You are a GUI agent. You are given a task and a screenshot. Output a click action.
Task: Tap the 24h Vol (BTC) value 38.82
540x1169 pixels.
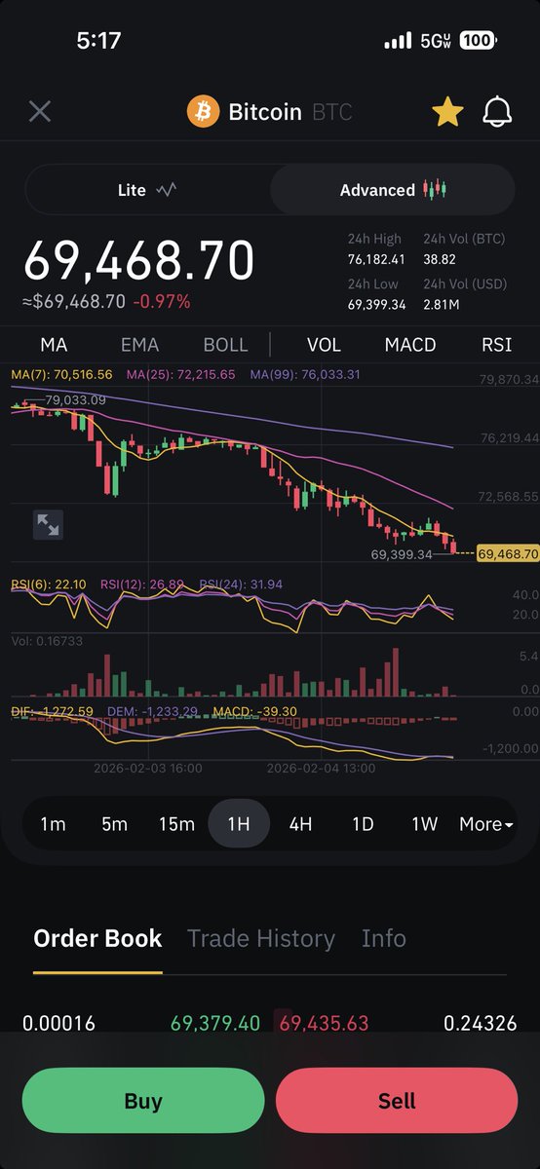440,259
